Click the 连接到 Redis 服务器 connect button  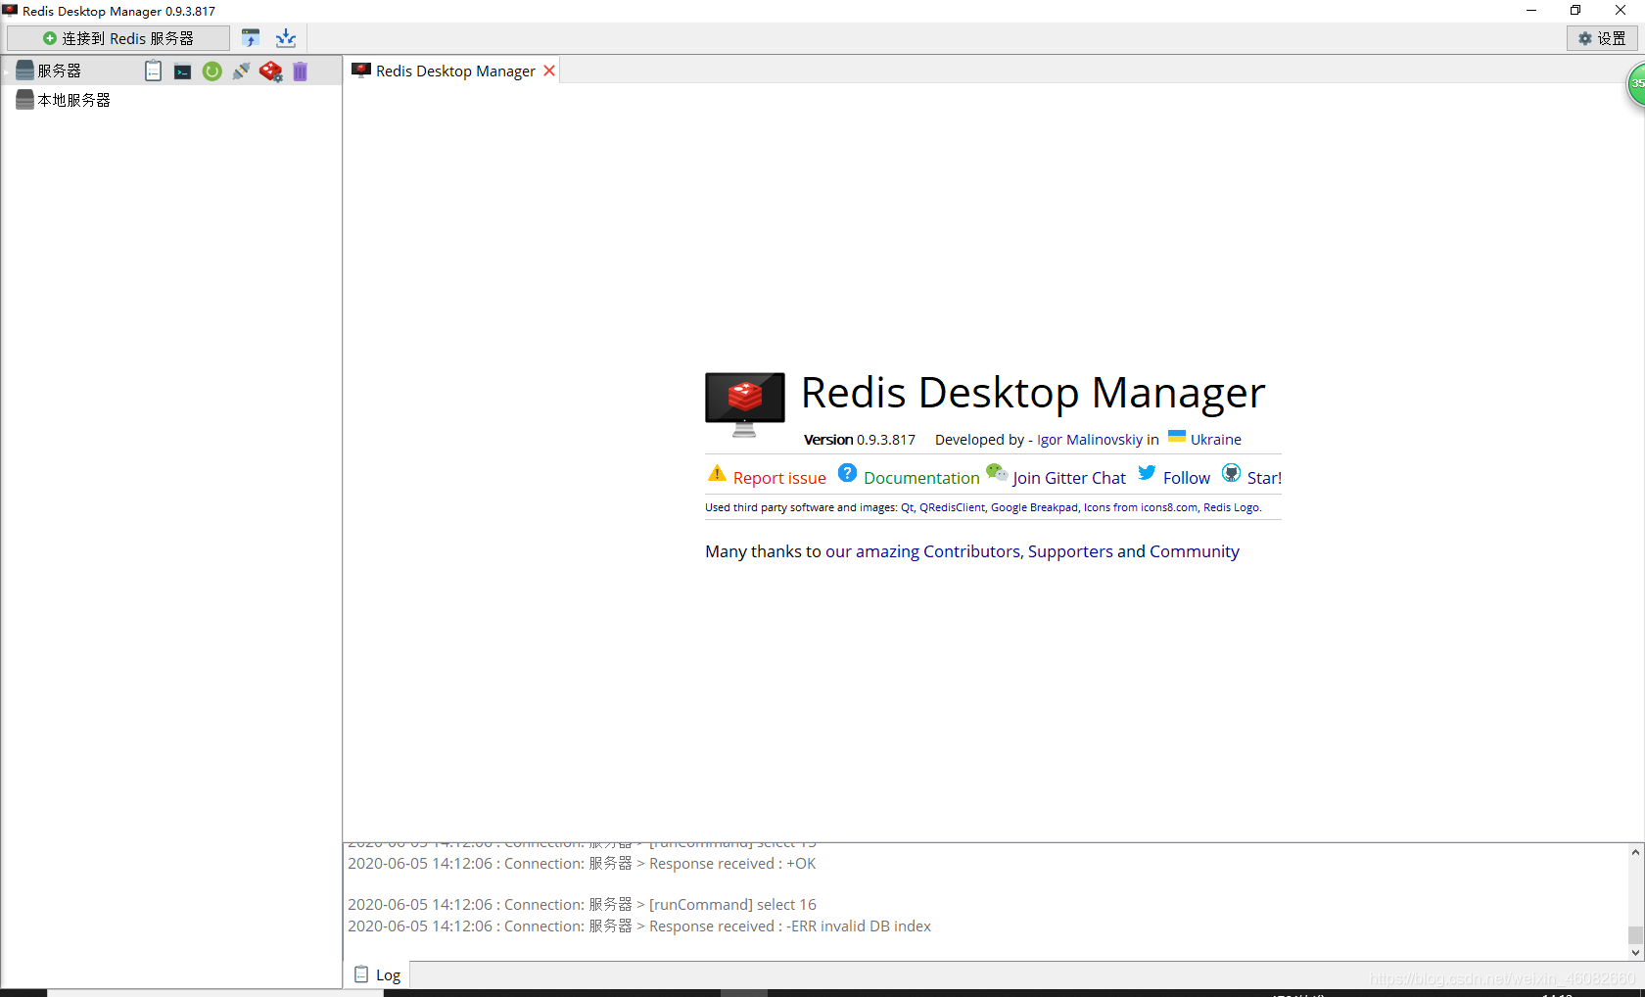point(118,38)
